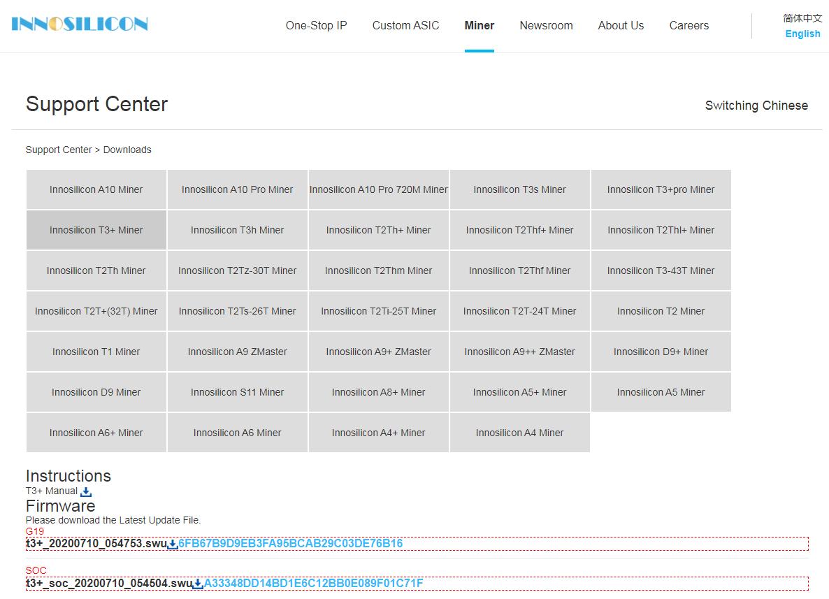Pick the Innosilicon D9+ Miner button
829x599 pixels.
(661, 352)
